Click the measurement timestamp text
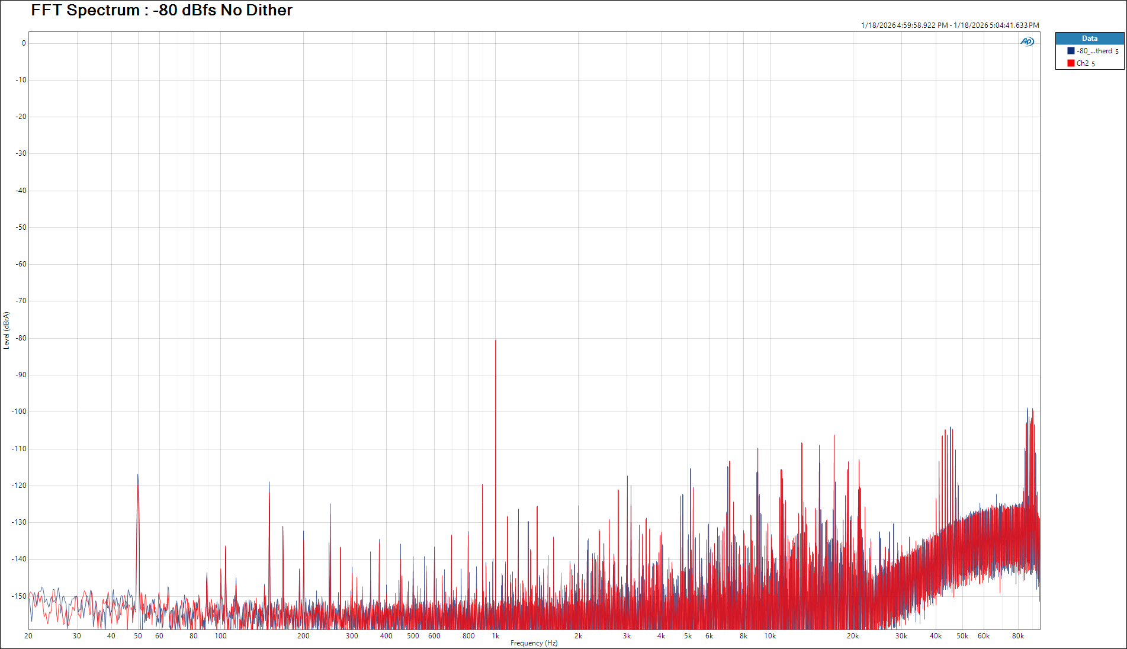Image resolution: width=1127 pixels, height=649 pixels. [x=949, y=25]
